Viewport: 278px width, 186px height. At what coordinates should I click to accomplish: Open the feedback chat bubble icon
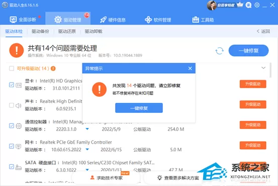248,5
